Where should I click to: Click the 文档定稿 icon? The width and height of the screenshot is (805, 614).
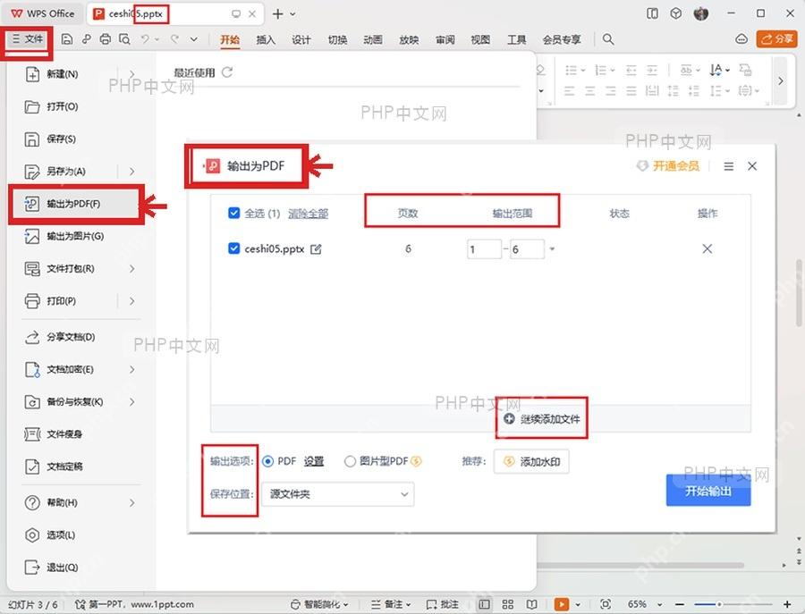point(32,467)
